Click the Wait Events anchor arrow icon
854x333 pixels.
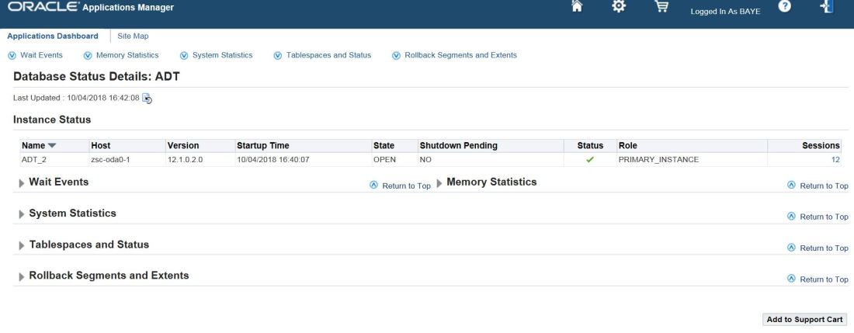tap(11, 55)
